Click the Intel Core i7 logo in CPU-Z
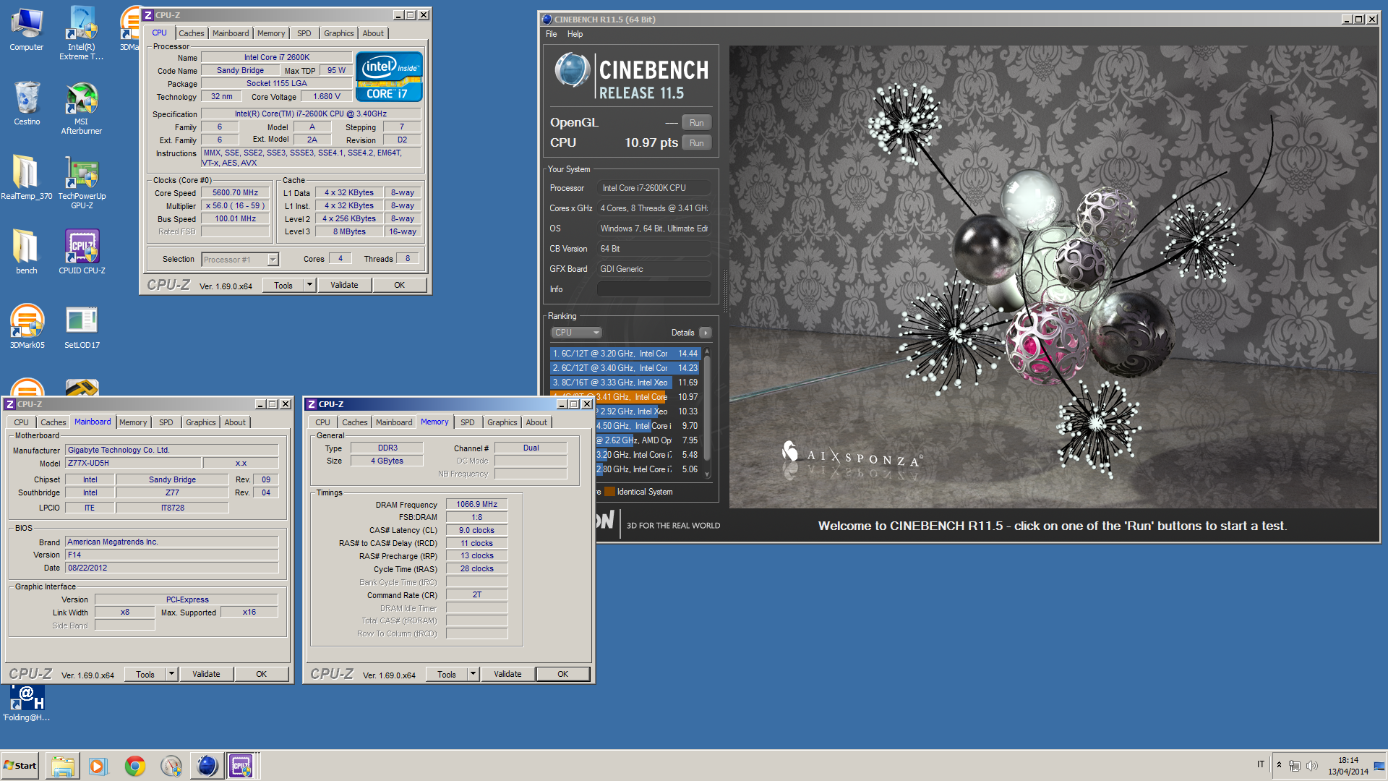 pyautogui.click(x=389, y=77)
